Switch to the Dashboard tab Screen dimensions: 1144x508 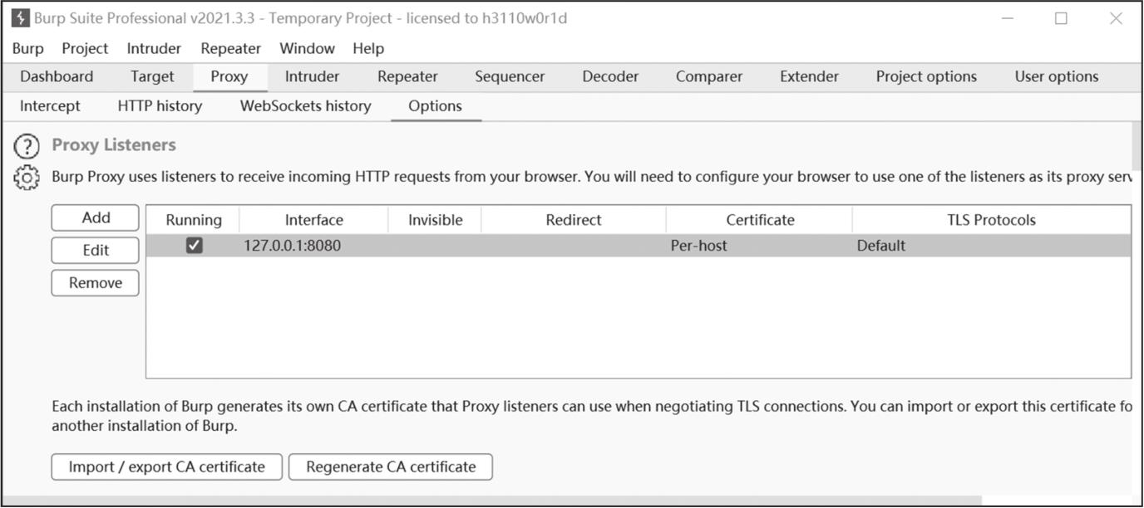[x=57, y=76]
